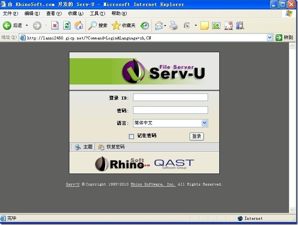Click the Refresh page icon
This screenshot has width=298, height=225.
point(67,25)
